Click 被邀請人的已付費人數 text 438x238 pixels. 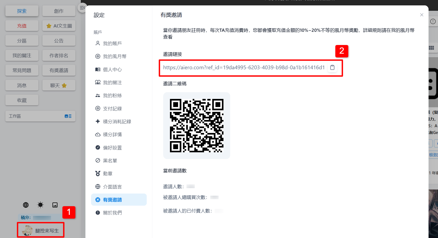(188, 211)
